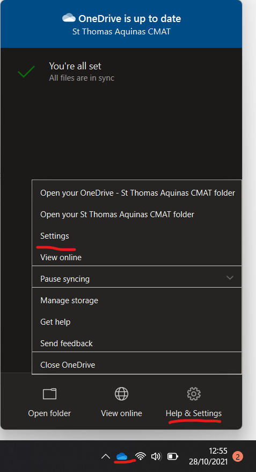Expand the Pause syncing chevron
Screen dimensions: 256x472
point(230,277)
